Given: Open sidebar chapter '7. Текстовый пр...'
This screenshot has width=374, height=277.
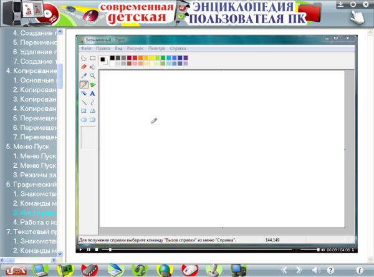Looking at the screenshot, I should click(31, 231).
